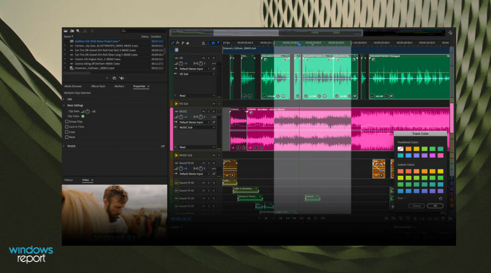Screen dimensions: 491x273
Task: Click the Open File folder icon in the Files panel
Action: [x=65, y=31]
